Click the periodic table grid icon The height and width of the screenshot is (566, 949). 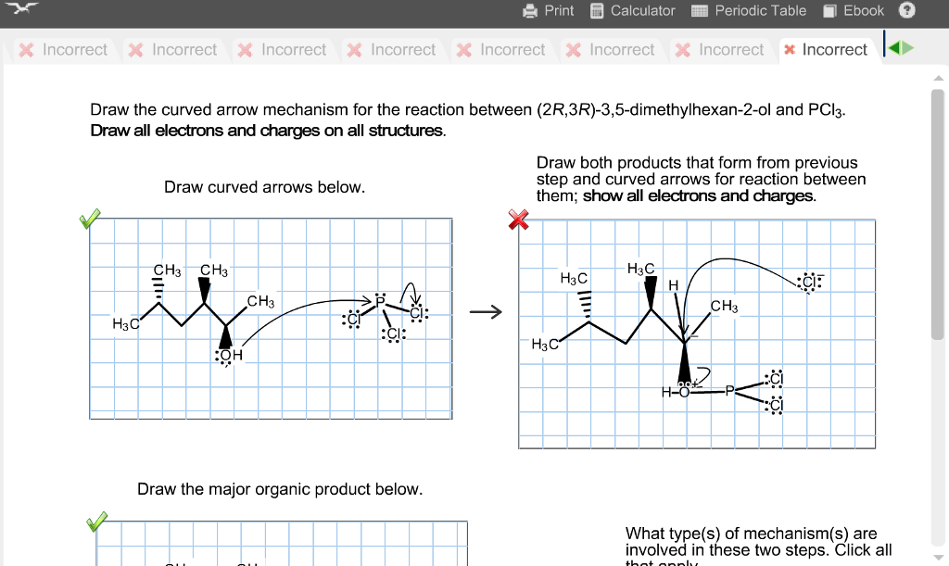pos(700,11)
